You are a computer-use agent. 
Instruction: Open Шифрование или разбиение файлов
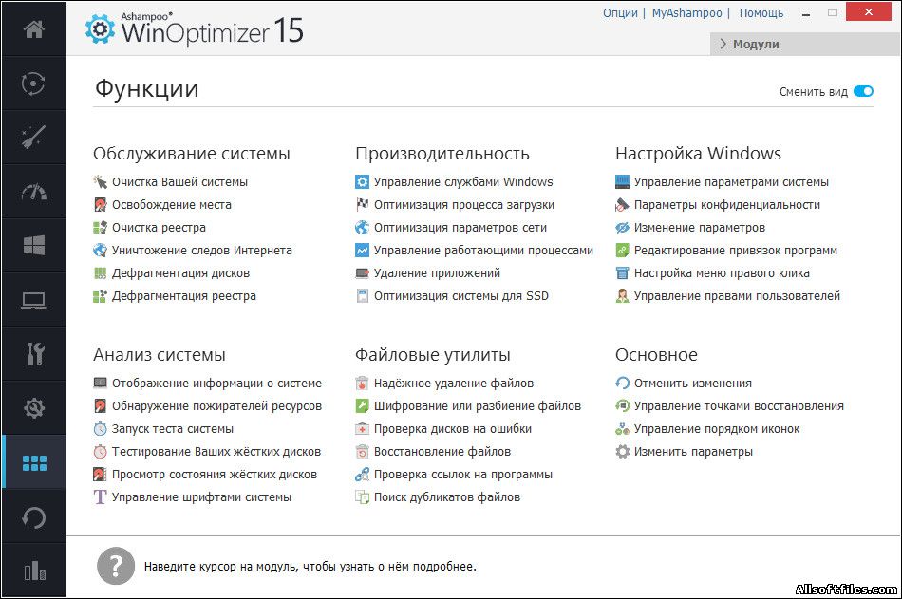pyautogui.click(x=478, y=406)
